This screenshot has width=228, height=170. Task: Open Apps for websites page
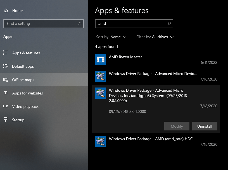44,93
